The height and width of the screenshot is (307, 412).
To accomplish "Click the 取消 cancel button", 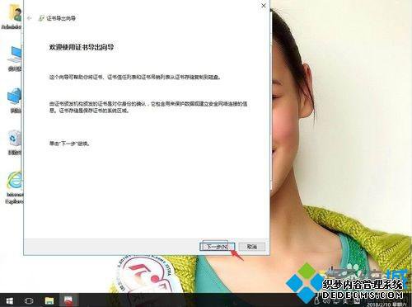I will 252,247.
